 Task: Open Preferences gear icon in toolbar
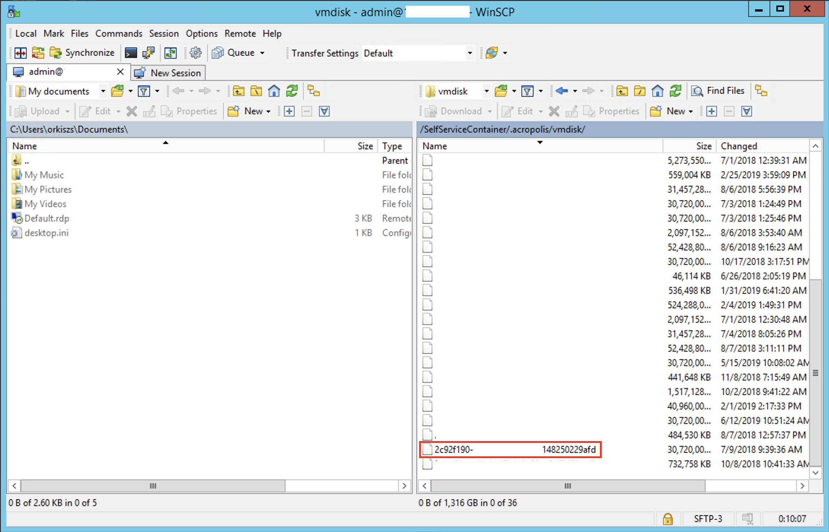196,53
